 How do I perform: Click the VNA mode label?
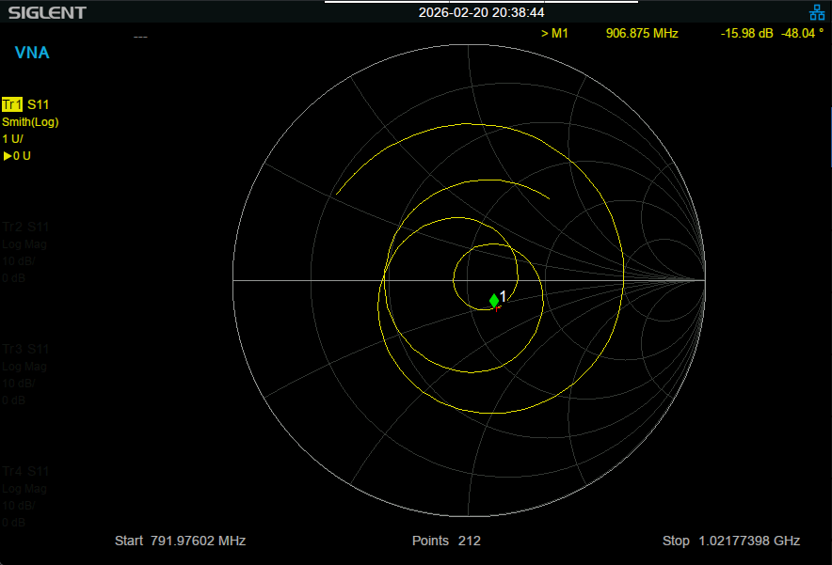point(32,53)
